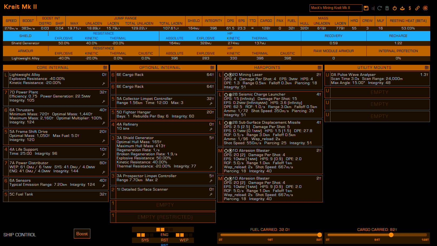
Task: Open the Hardpoints section options menu
Action: [x=319, y=68]
